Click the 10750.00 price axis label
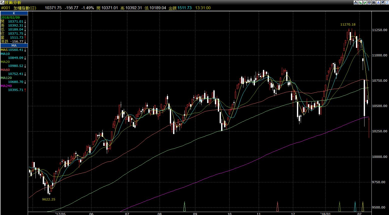The image size is (389, 215). click(x=380, y=81)
